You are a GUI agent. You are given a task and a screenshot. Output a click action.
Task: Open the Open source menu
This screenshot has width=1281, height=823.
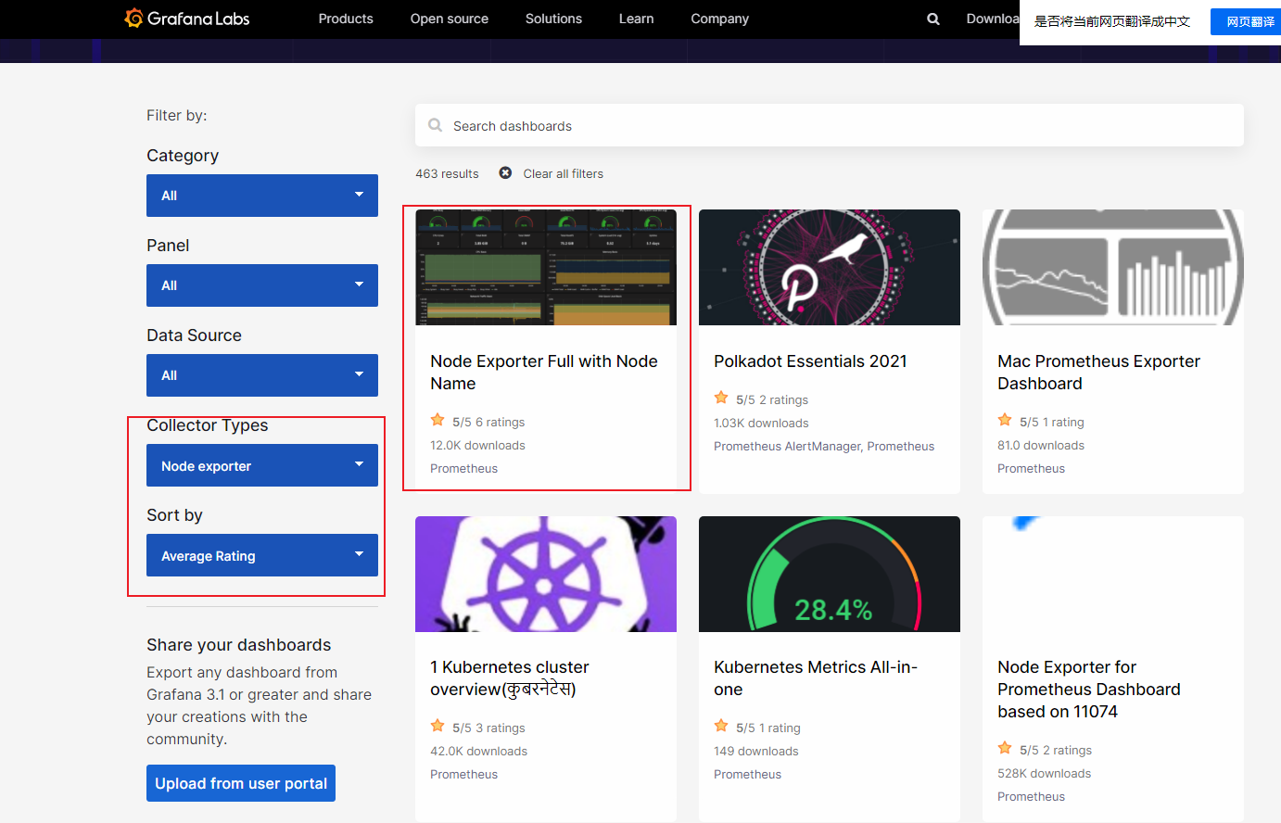click(450, 19)
